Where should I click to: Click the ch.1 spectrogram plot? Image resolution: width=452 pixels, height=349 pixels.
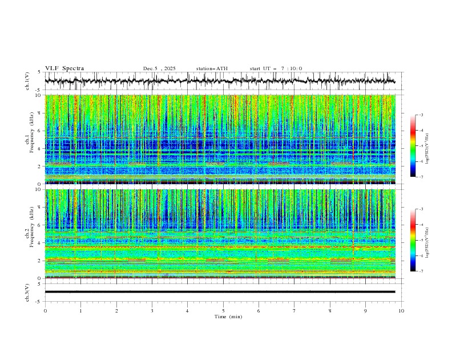223,139
